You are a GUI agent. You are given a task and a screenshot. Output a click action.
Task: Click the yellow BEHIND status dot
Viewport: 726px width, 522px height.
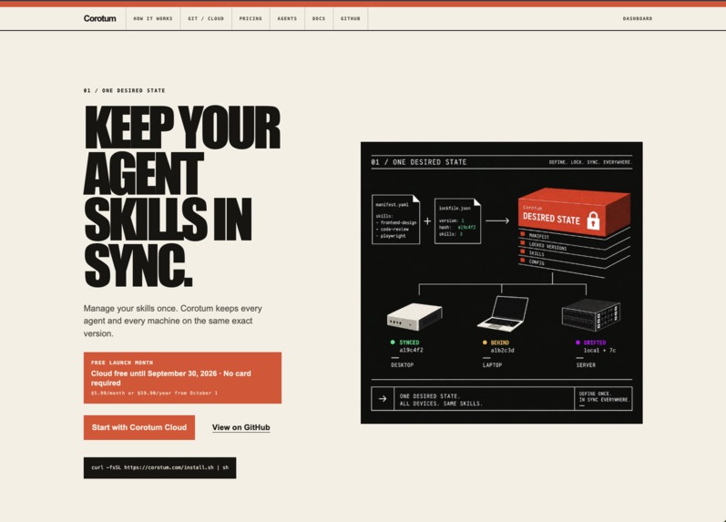[485, 343]
